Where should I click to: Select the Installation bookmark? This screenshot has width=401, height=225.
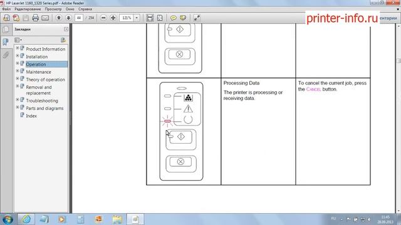tap(36, 57)
